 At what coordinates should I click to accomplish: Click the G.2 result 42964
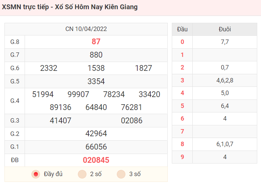click(96, 134)
